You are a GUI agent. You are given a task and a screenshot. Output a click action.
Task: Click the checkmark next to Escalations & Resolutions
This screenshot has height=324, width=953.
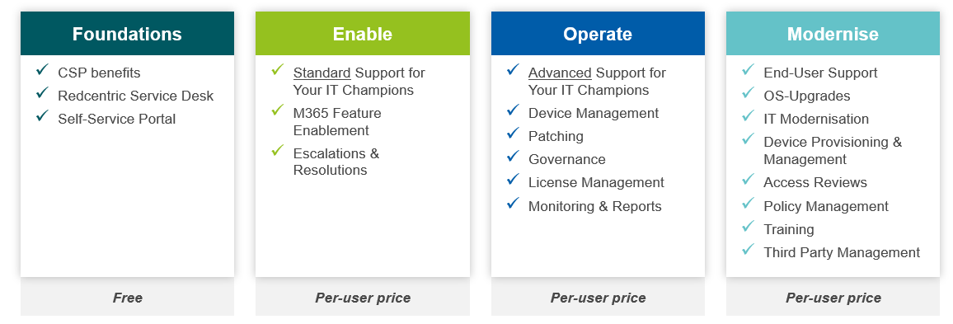pyautogui.click(x=278, y=151)
